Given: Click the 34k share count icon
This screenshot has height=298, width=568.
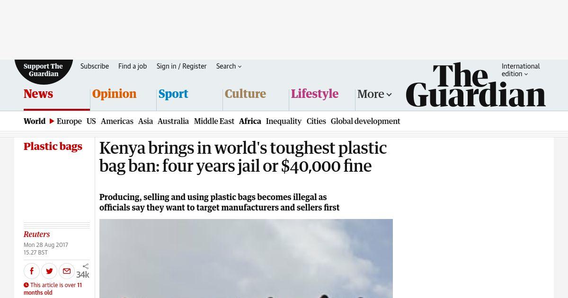Looking at the screenshot, I should (83, 271).
